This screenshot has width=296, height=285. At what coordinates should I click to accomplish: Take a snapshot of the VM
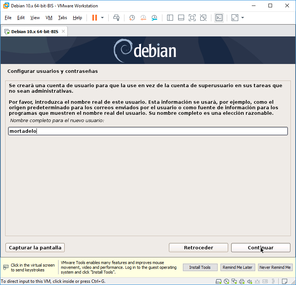tap(132, 18)
